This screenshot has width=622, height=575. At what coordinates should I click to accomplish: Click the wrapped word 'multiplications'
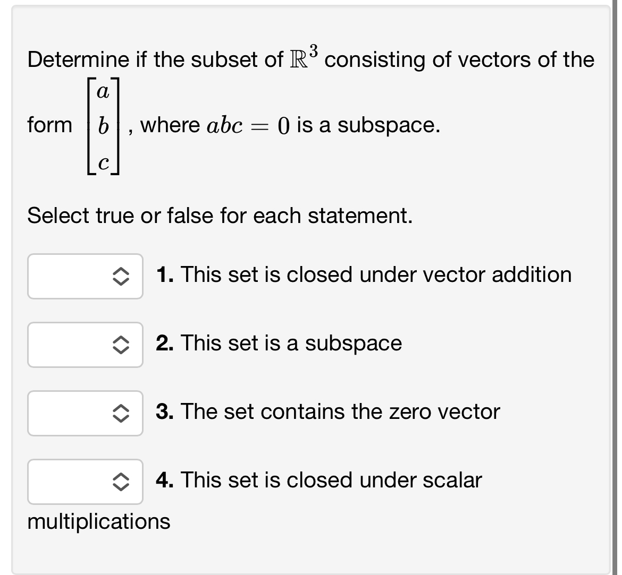coord(99,521)
